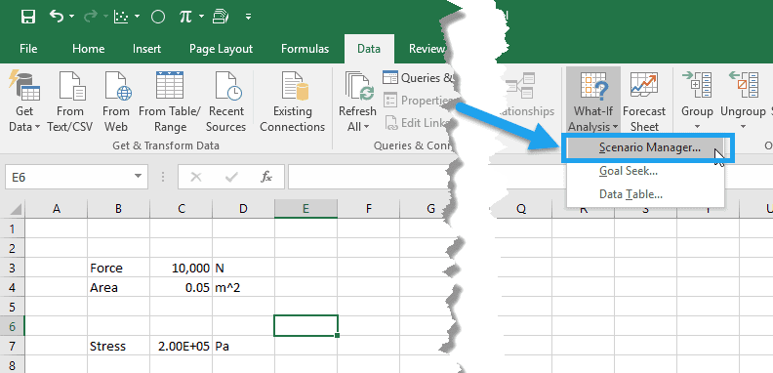This screenshot has width=773, height=373.
Task: Click the cell with value 0.05
Action: pos(181,287)
